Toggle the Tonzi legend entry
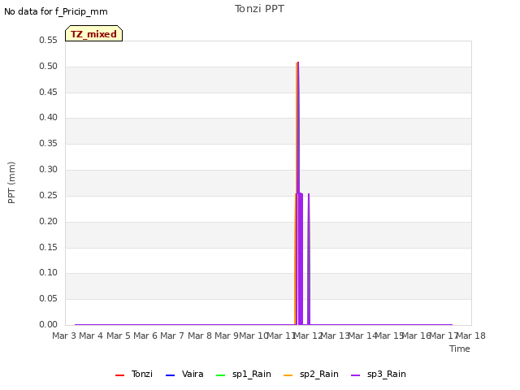Viewport: 520px width, 390px height. point(134,374)
